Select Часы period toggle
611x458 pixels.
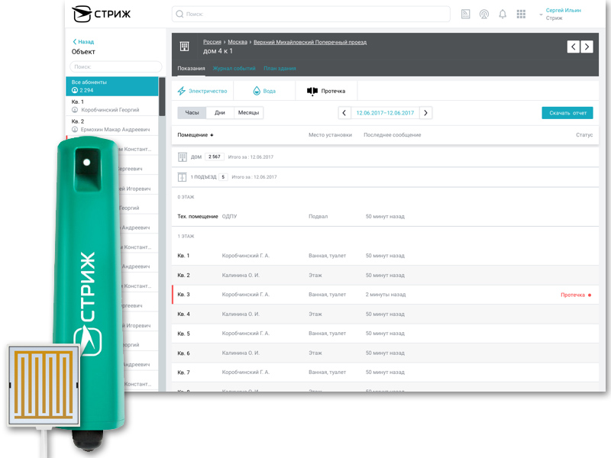192,112
